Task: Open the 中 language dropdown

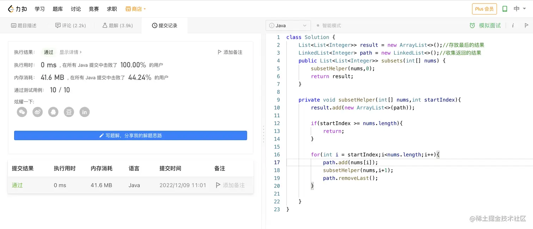Action: [520, 9]
